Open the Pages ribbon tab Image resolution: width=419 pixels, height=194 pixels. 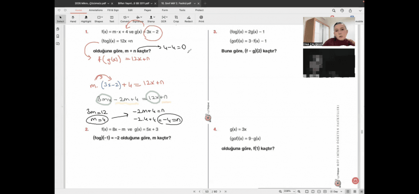pos(148,10)
